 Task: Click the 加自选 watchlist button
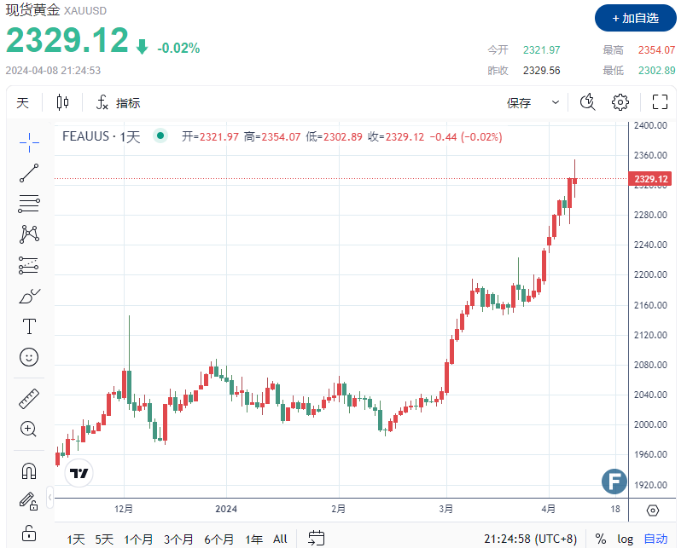(x=635, y=18)
